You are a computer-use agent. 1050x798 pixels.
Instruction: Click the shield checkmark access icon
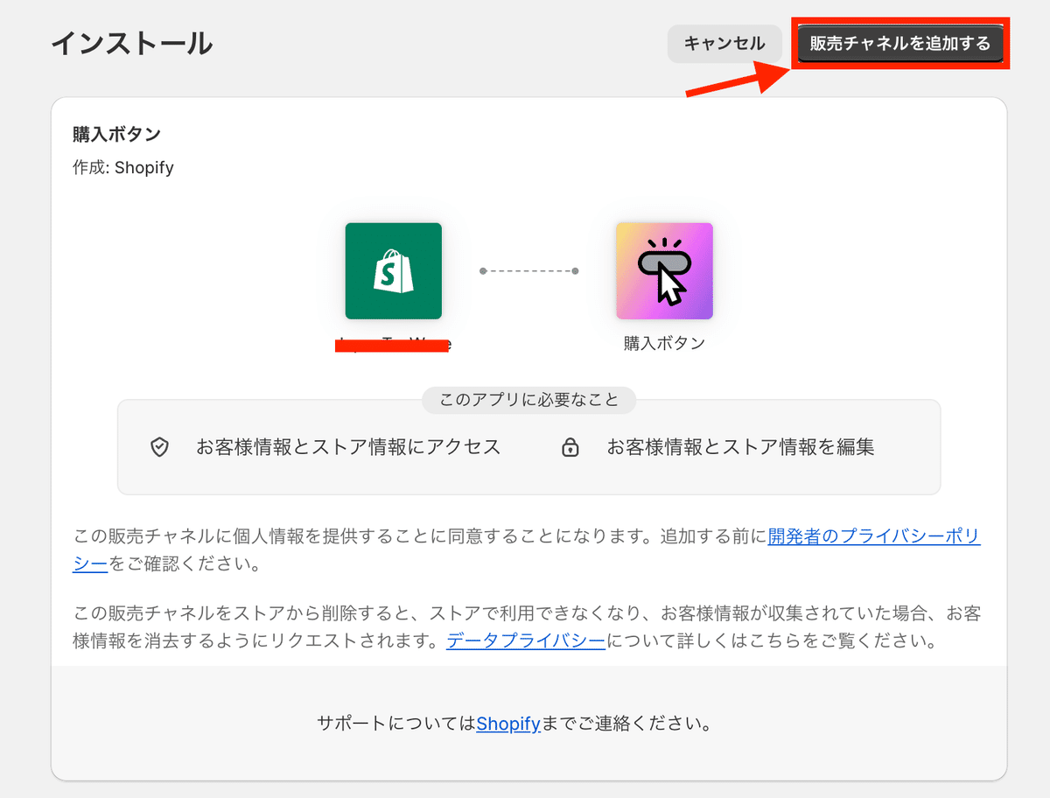[159, 448]
